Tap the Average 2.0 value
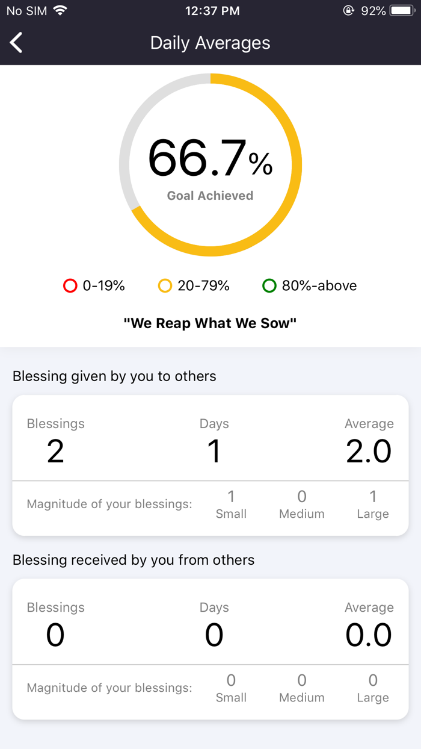The width and height of the screenshot is (421, 749). (x=369, y=451)
